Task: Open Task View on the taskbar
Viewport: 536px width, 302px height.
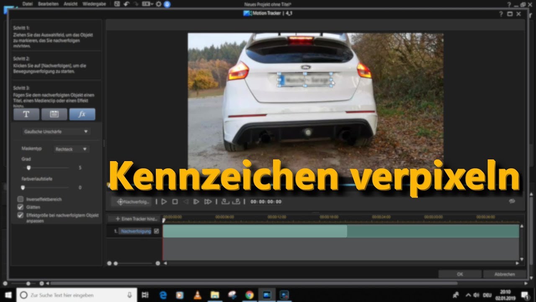Action: (145, 295)
